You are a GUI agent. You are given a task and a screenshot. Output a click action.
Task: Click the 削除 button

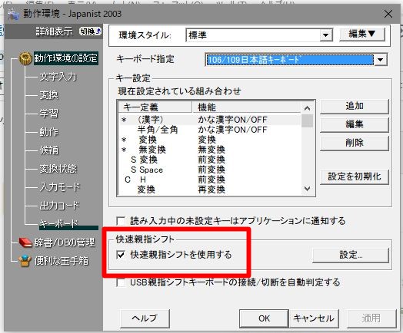[355, 143]
